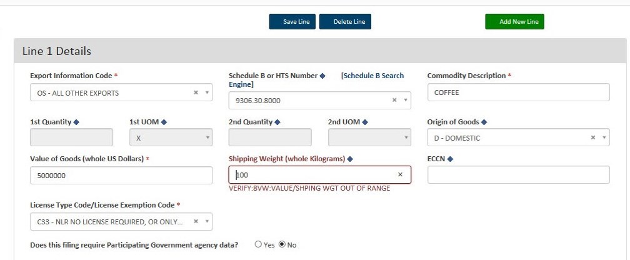Clear the Shipping Weight value with the X

(x=400, y=174)
